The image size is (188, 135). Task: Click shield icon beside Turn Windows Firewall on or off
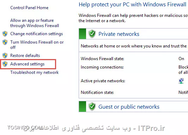pos(5,42)
